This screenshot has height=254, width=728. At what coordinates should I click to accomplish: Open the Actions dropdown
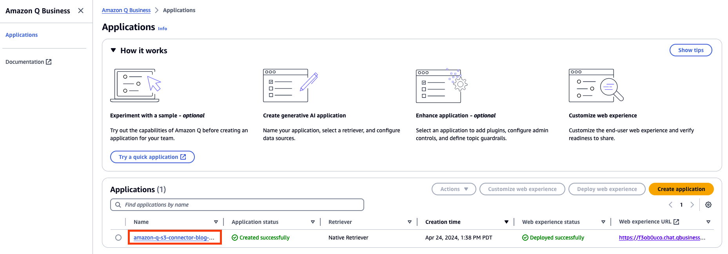(x=453, y=189)
